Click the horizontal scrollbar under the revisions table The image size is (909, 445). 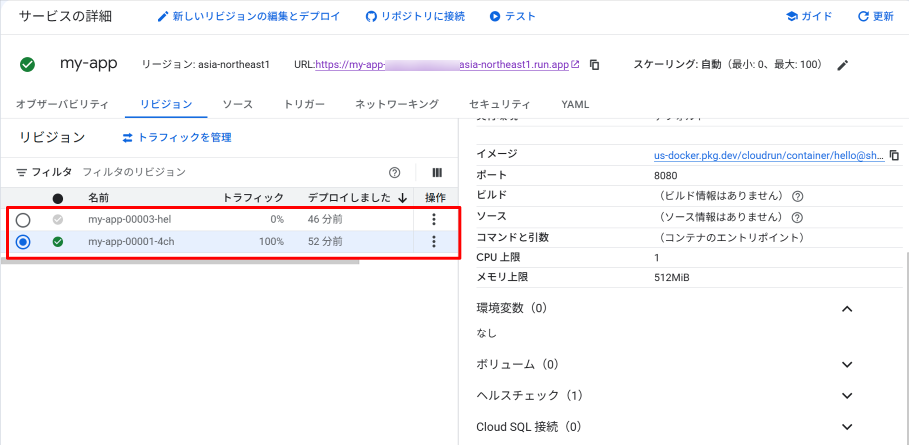pyautogui.click(x=180, y=261)
